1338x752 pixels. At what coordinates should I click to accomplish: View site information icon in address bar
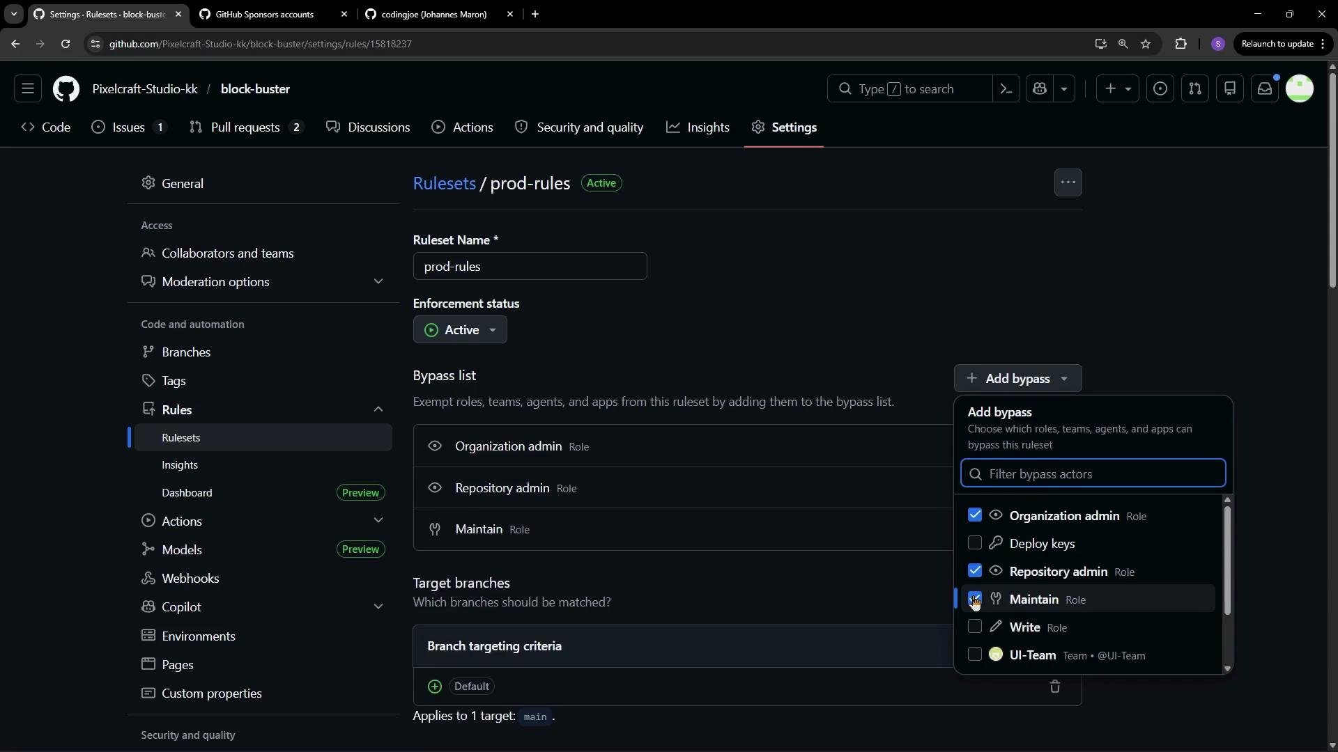[95, 44]
